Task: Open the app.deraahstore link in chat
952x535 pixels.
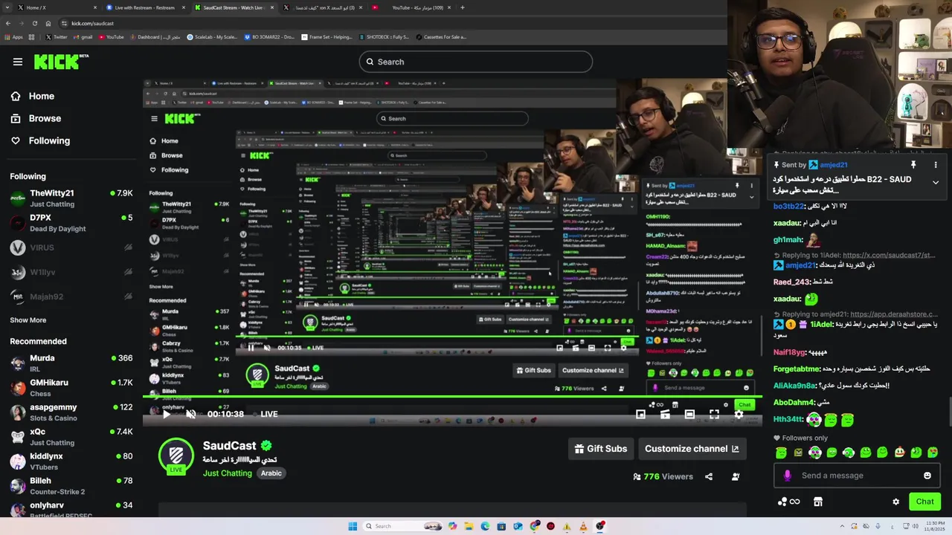Action: 894,314
